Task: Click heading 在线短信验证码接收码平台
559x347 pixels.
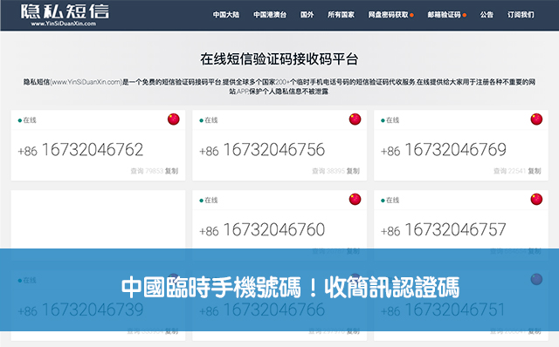Action: point(279,59)
